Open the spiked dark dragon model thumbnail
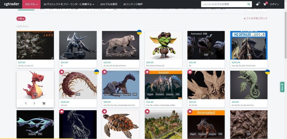Screen dimensions: 287x139 [78, 45]
